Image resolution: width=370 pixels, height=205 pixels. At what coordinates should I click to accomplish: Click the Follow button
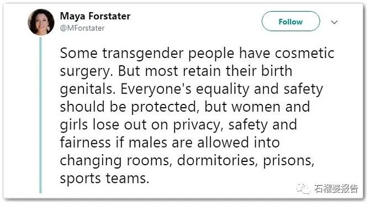tap(290, 21)
